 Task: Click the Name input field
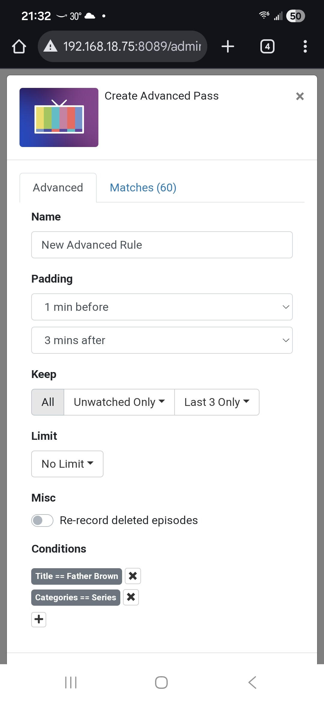coord(162,245)
